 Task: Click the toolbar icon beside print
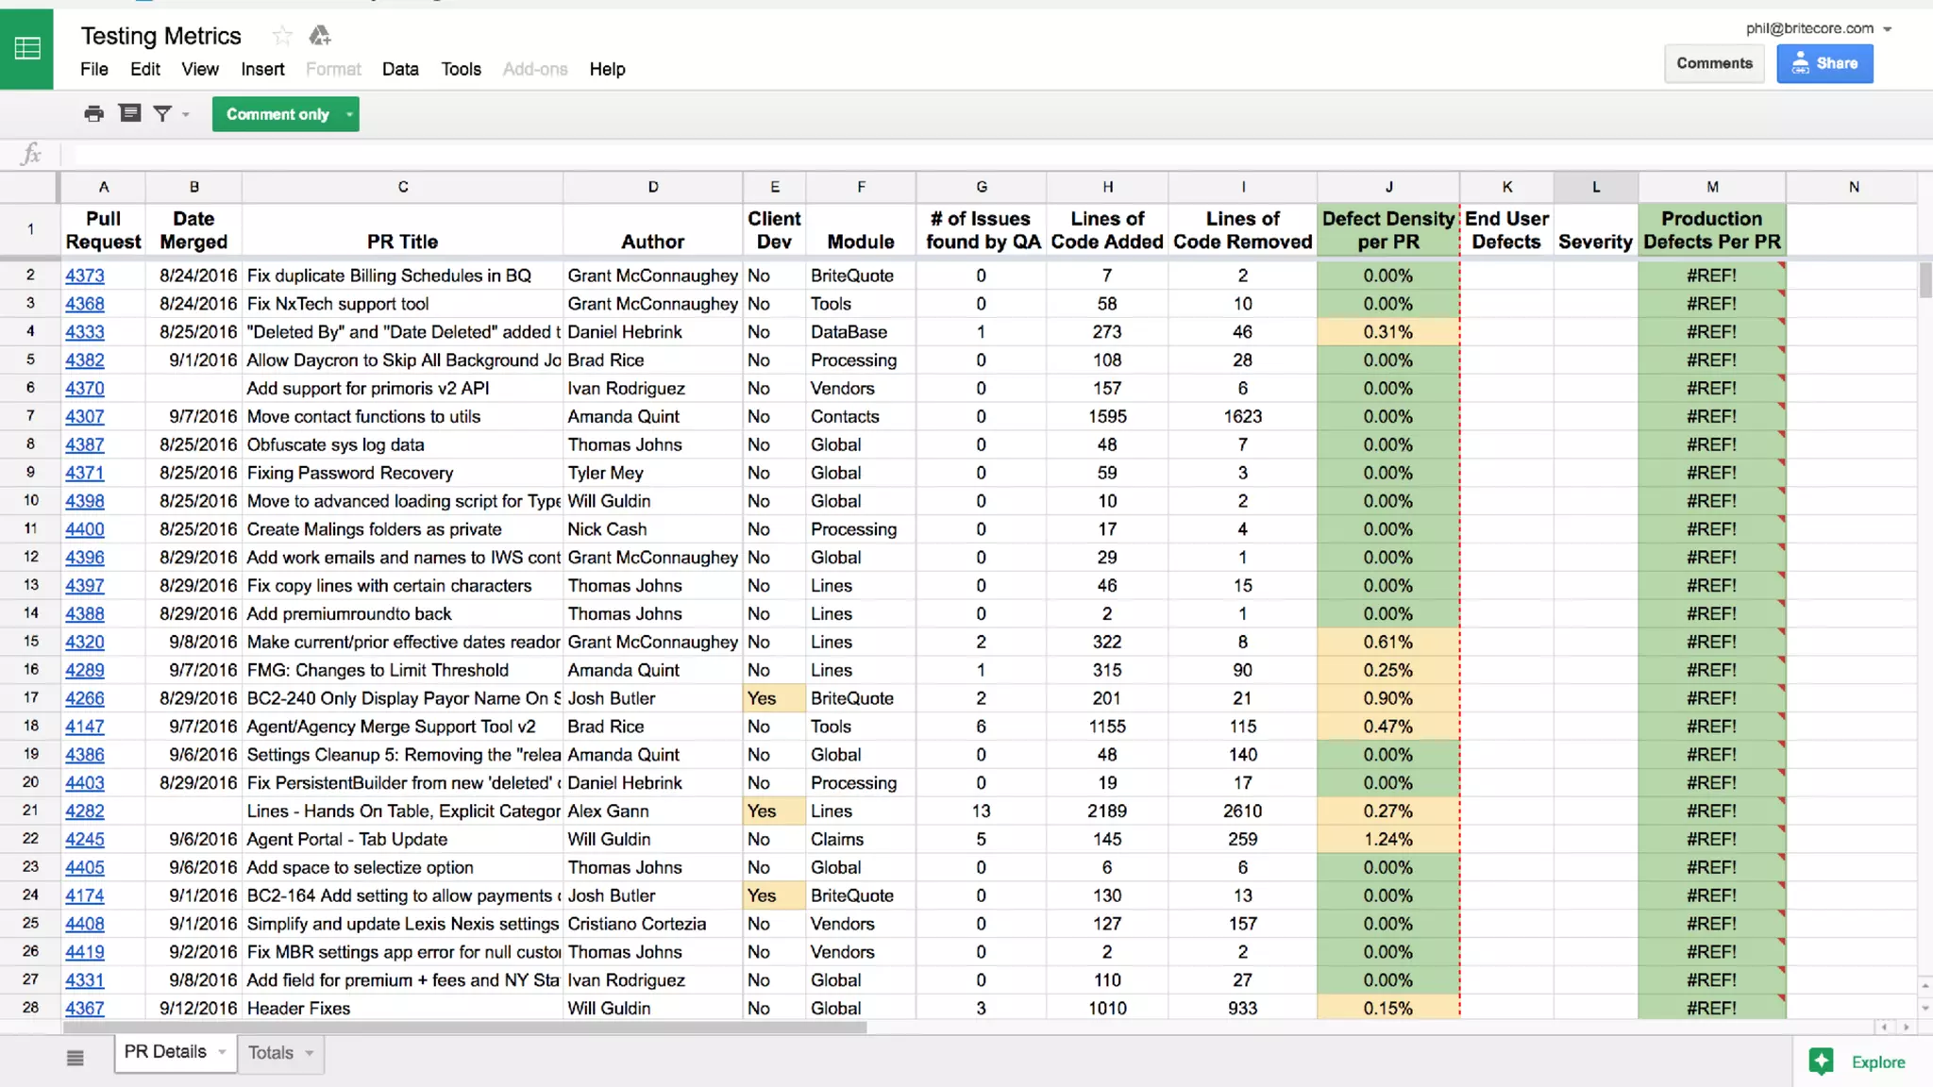129,114
